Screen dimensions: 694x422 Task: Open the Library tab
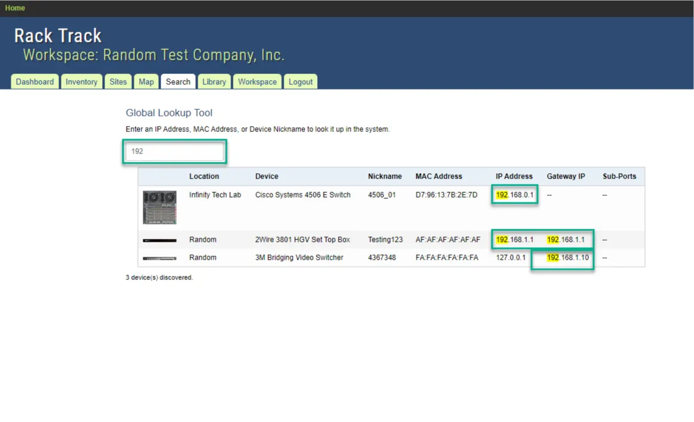click(x=214, y=81)
